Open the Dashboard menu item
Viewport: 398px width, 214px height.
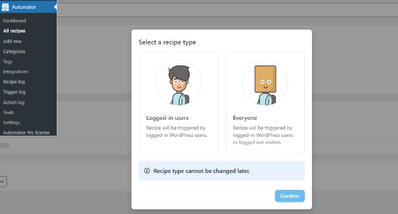(15, 20)
